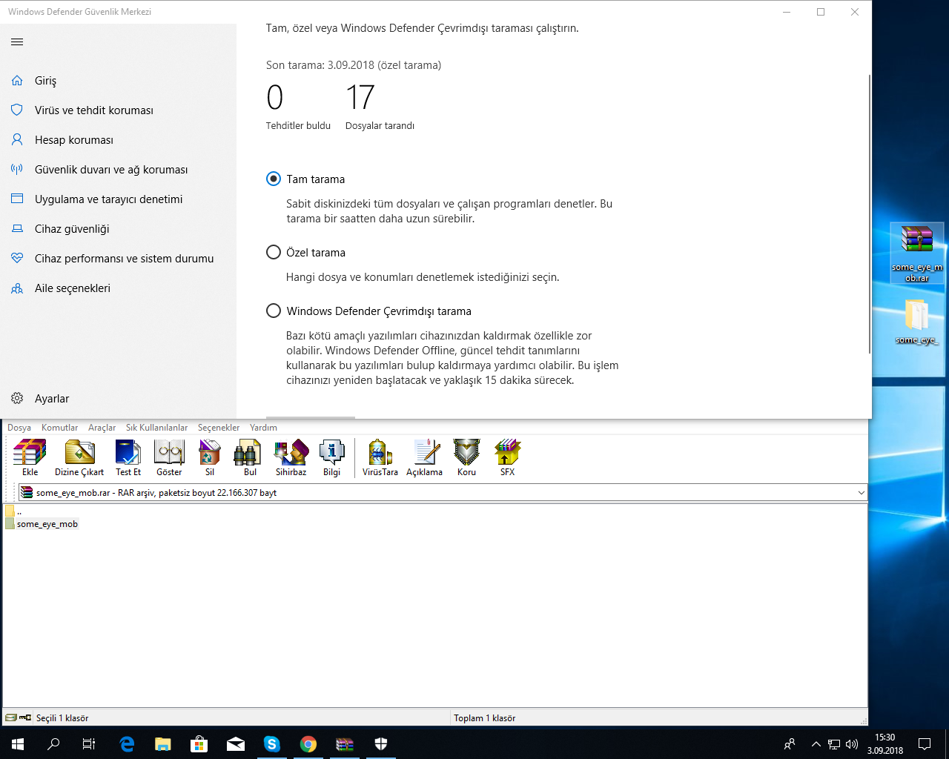Click the Koru (Protect) icon in WinRAR
949x759 pixels.
pos(466,457)
